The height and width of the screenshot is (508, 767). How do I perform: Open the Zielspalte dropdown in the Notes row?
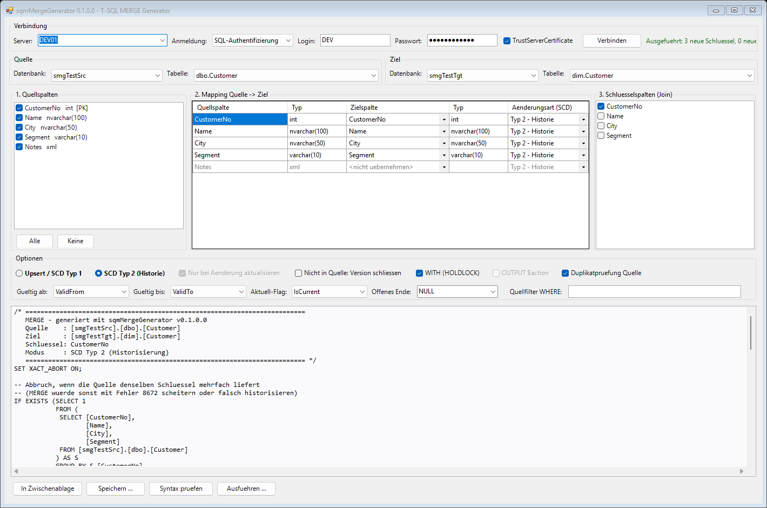444,167
